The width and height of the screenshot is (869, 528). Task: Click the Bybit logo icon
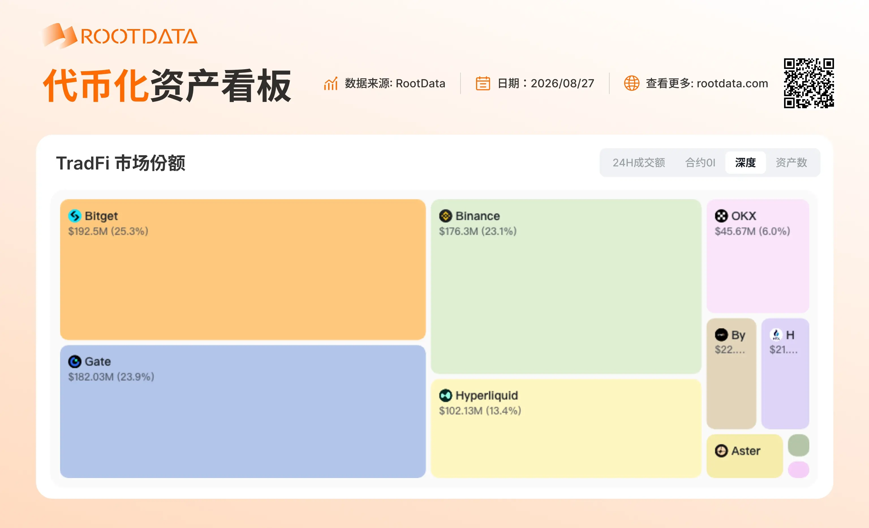click(x=721, y=334)
